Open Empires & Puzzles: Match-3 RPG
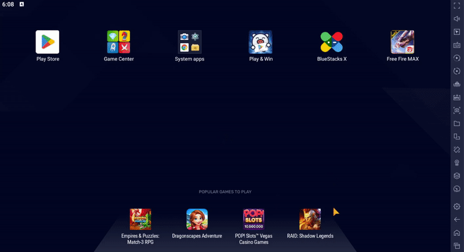 140,219
